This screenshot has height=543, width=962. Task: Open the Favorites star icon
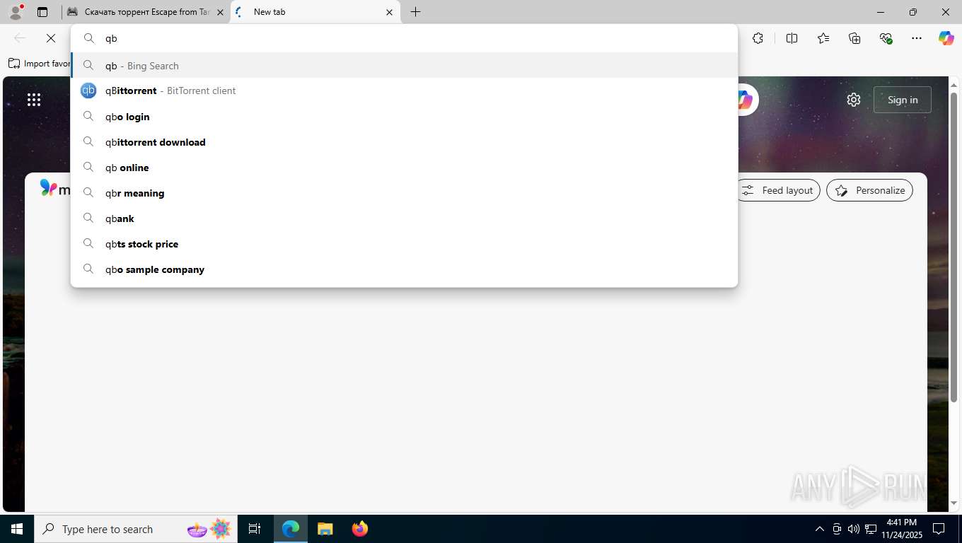point(823,38)
